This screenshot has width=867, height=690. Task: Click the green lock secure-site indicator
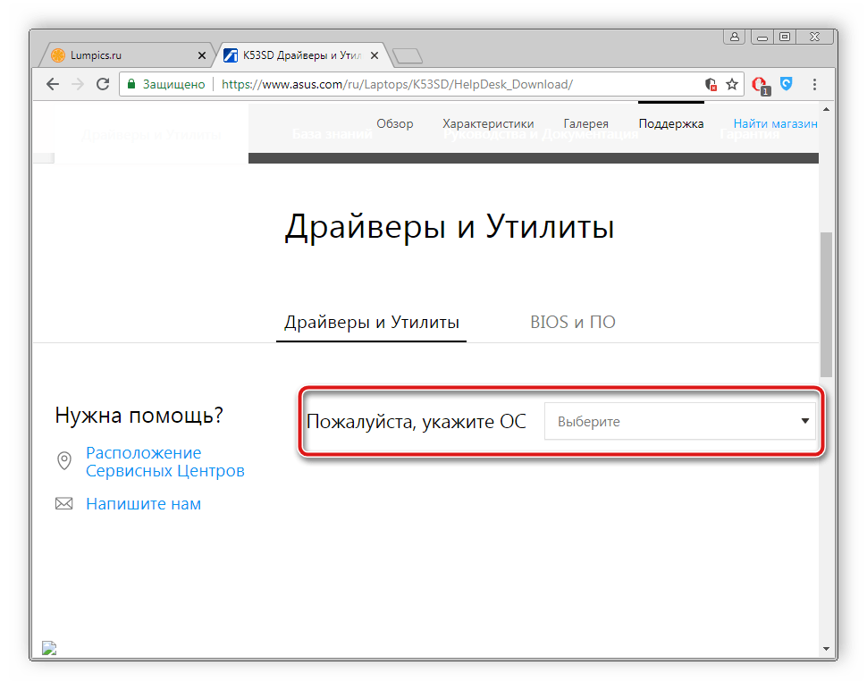tap(131, 84)
